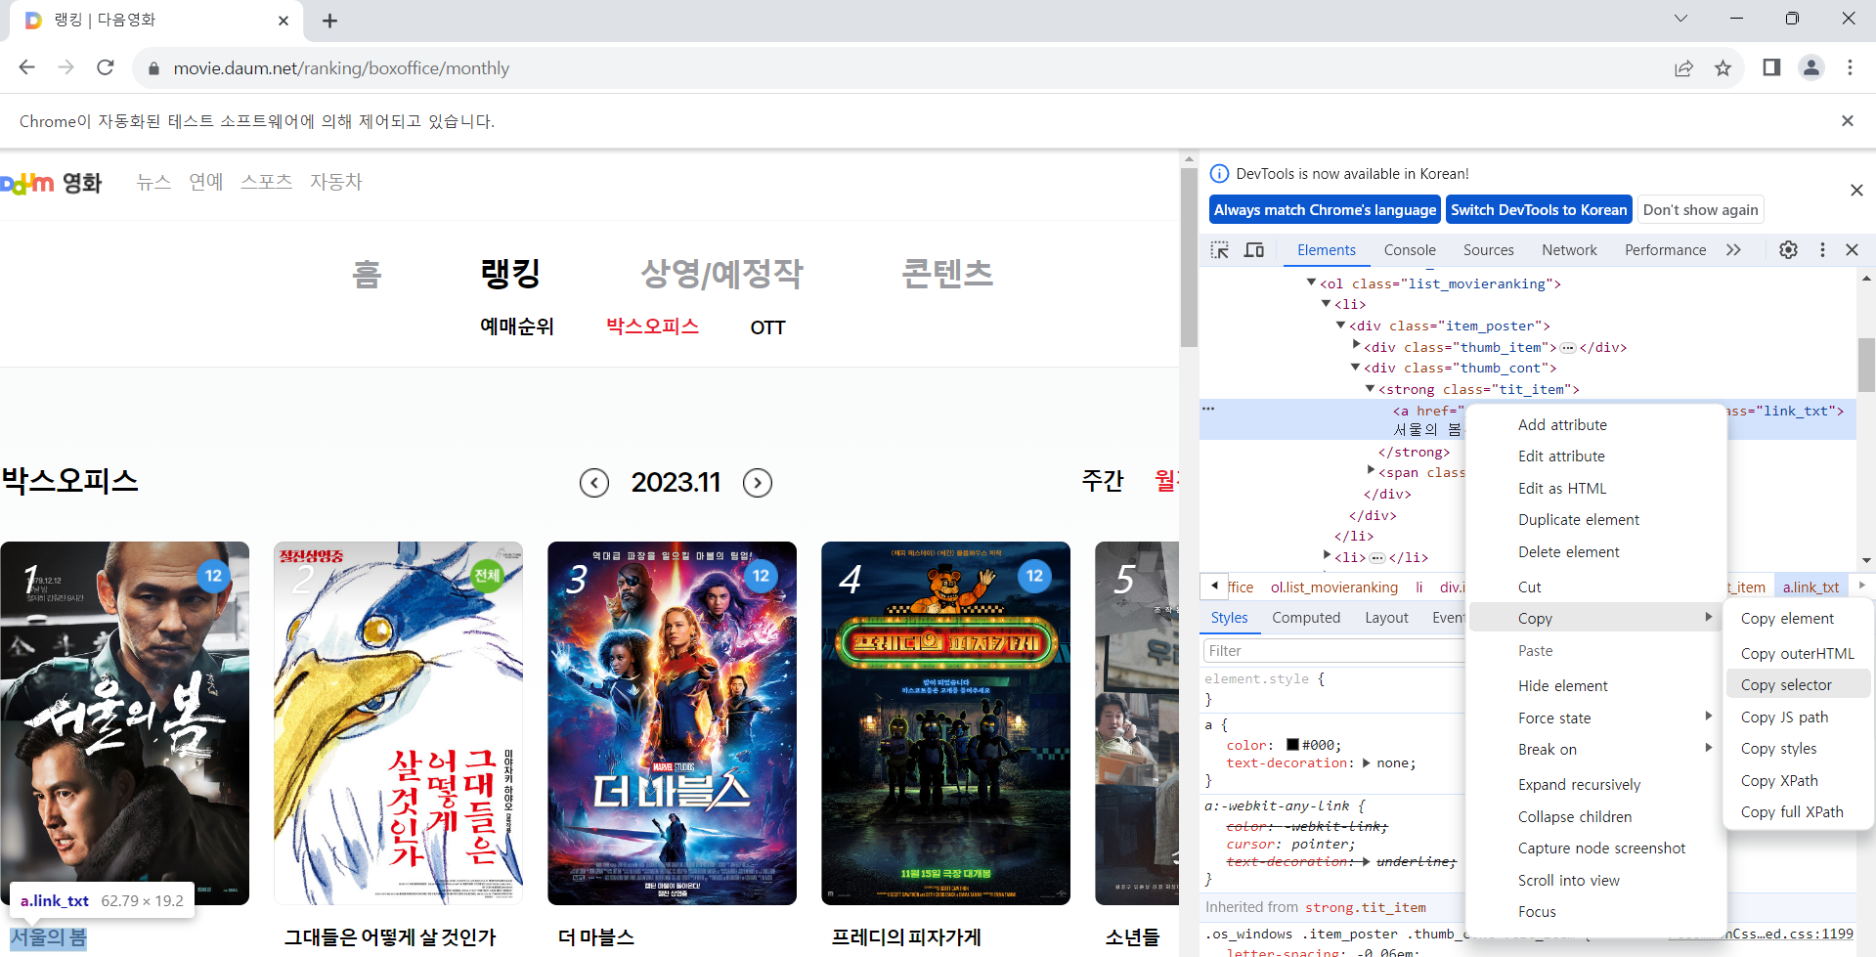This screenshot has height=957, width=1876.
Task: Open DevTools settings gear
Action: click(1788, 250)
